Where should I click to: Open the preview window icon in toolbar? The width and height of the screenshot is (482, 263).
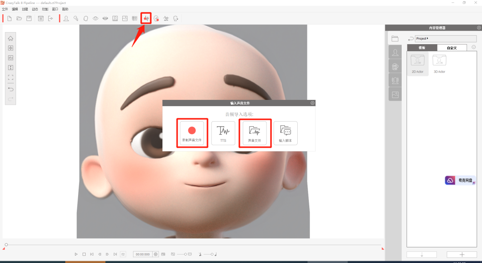[x=41, y=18]
